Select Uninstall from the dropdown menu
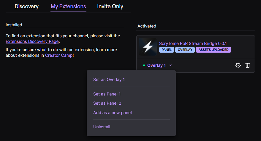261x141 pixels. (102, 127)
